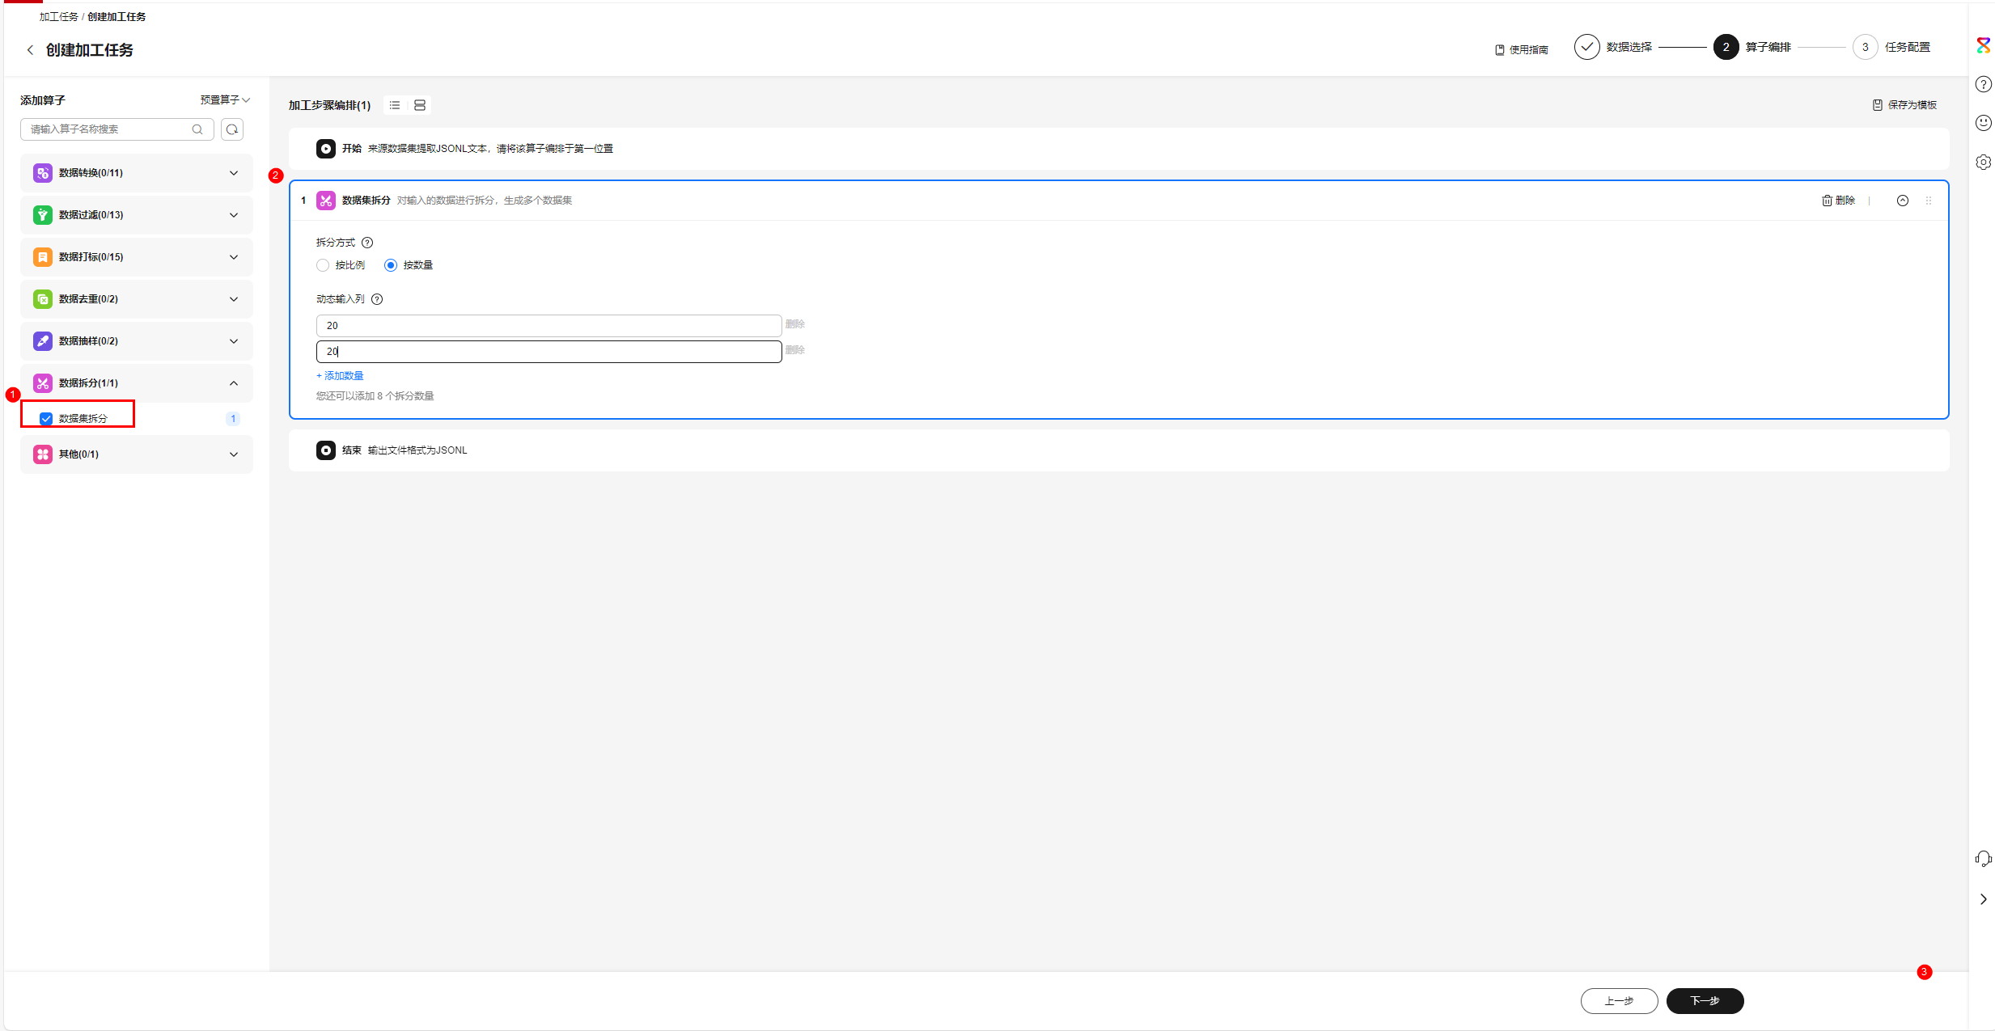Click the + 添加数量 link
The height and width of the screenshot is (1031, 1995).
click(x=340, y=376)
